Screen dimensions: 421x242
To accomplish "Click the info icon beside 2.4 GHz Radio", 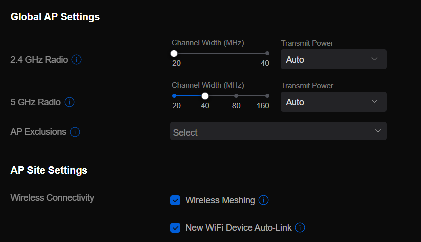I will tap(76, 60).
